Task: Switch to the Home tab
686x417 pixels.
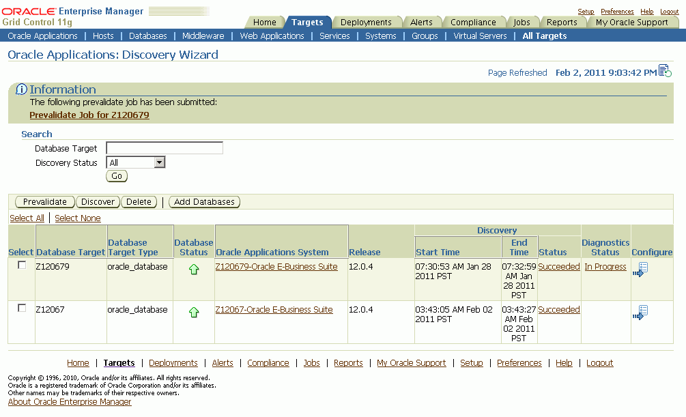Action: tap(265, 23)
